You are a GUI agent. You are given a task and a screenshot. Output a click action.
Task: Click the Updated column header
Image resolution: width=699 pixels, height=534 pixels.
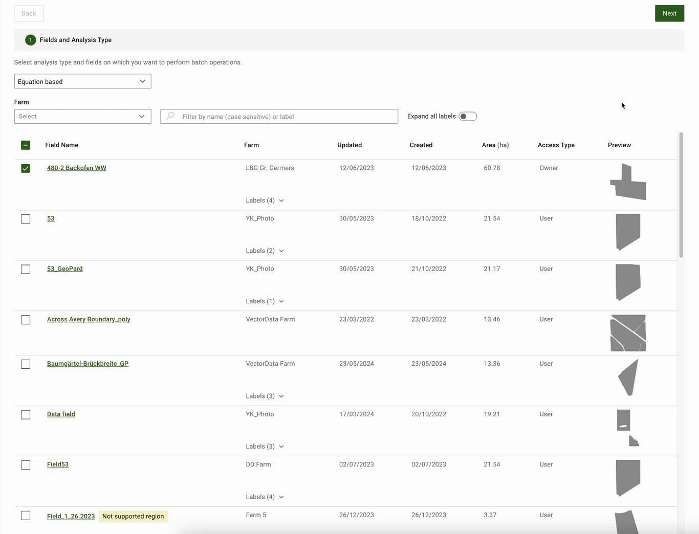pos(349,145)
